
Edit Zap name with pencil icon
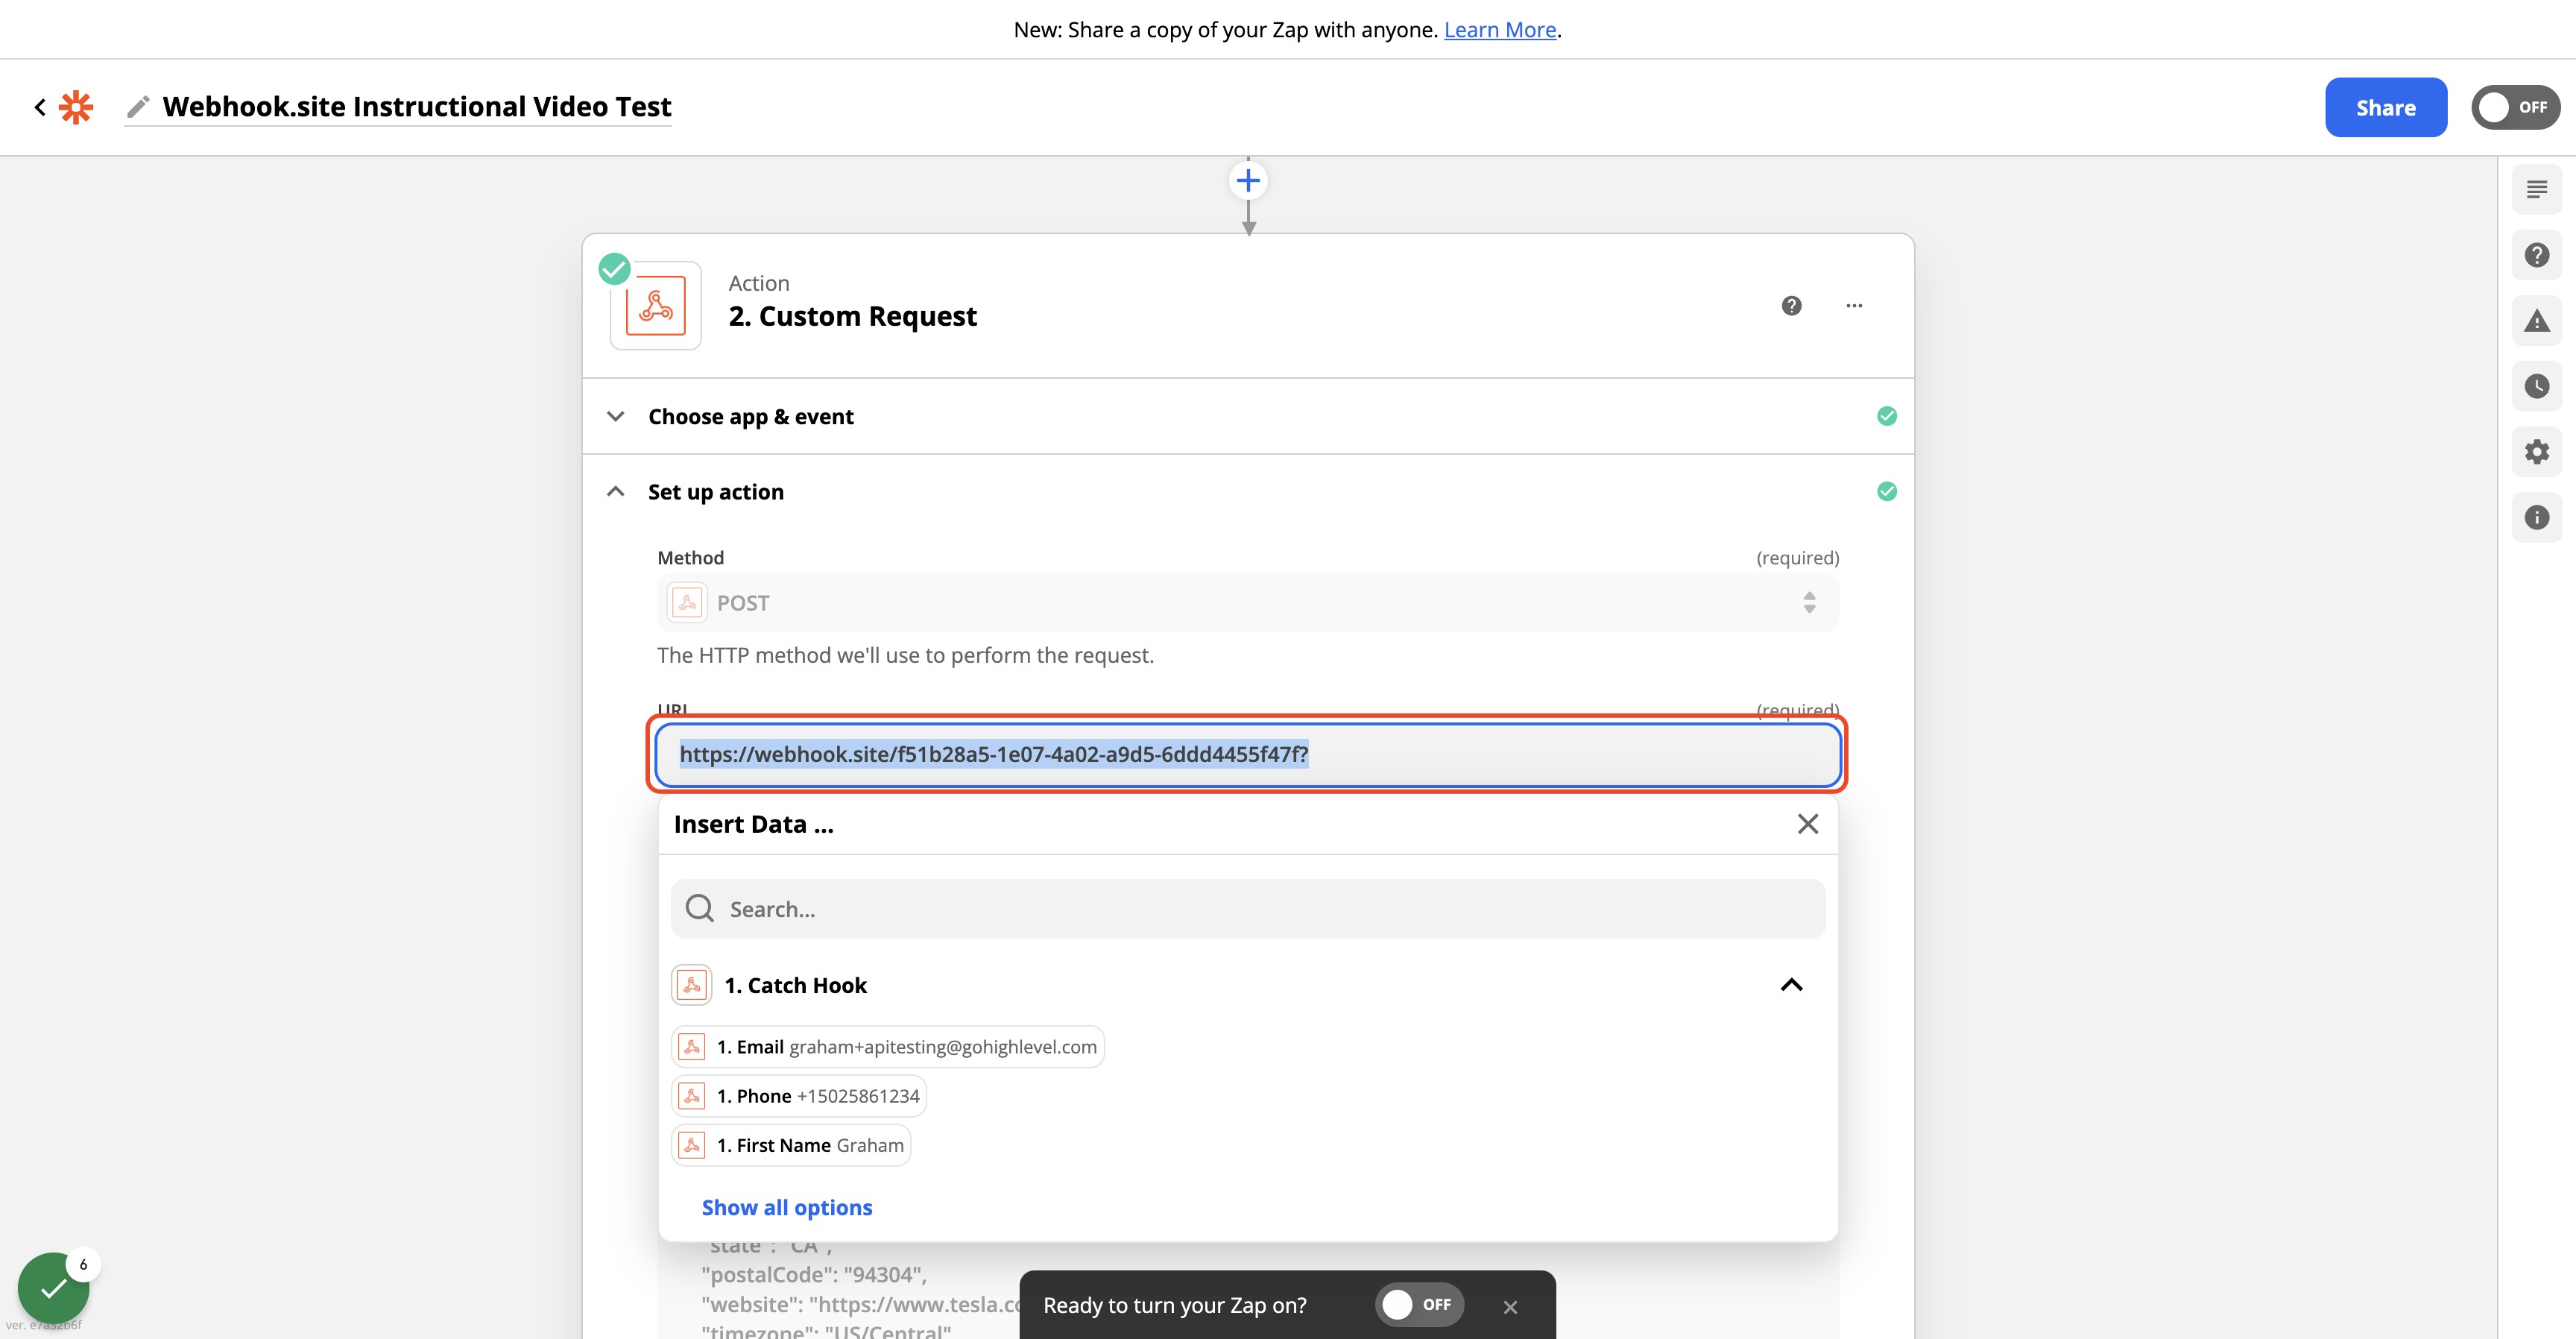(x=138, y=107)
